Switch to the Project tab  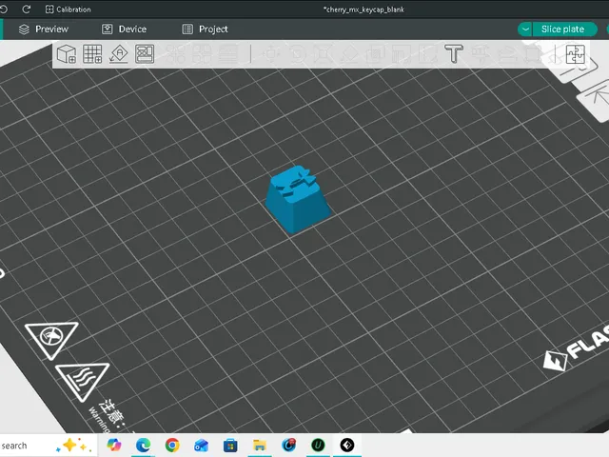point(206,30)
